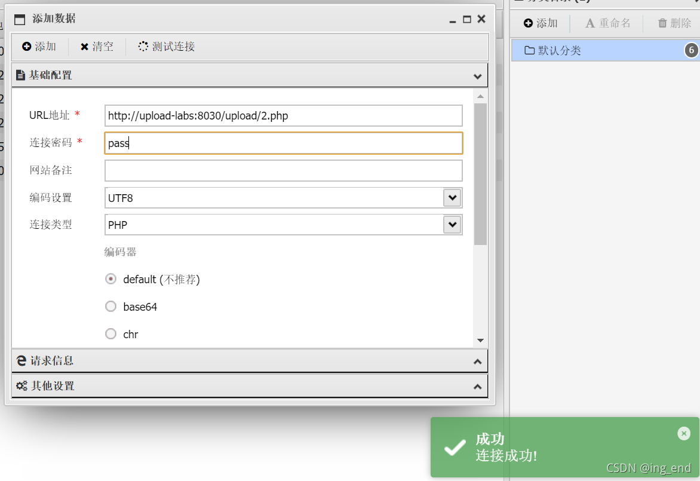Click 删除 in the category panel
Viewport: 700px width, 481px height.
674,23
